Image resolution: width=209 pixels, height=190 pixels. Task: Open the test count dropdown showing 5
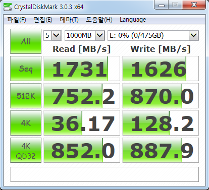(x=53, y=35)
